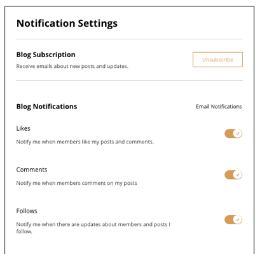Switch off the Follows notification toggle
The width and height of the screenshot is (260, 254).
[x=233, y=220]
